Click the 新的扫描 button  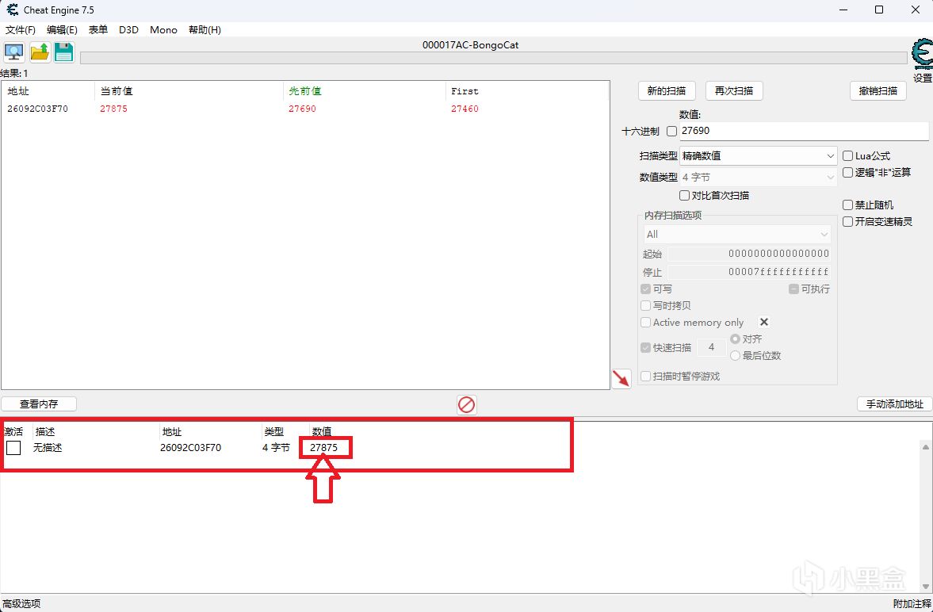click(x=667, y=91)
